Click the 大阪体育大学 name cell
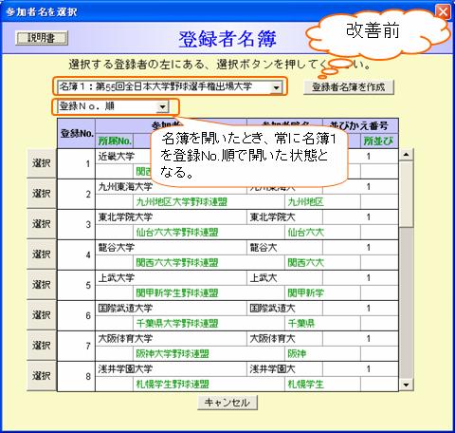455x433 pixels. (171, 339)
